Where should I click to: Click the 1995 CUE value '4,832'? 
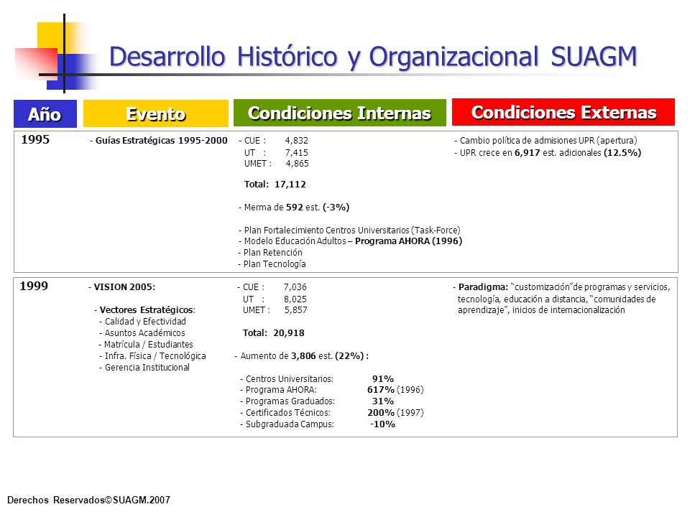click(297, 141)
